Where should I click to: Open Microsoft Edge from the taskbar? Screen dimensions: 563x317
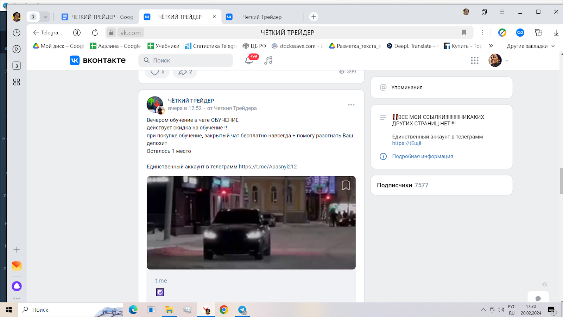[133, 310]
